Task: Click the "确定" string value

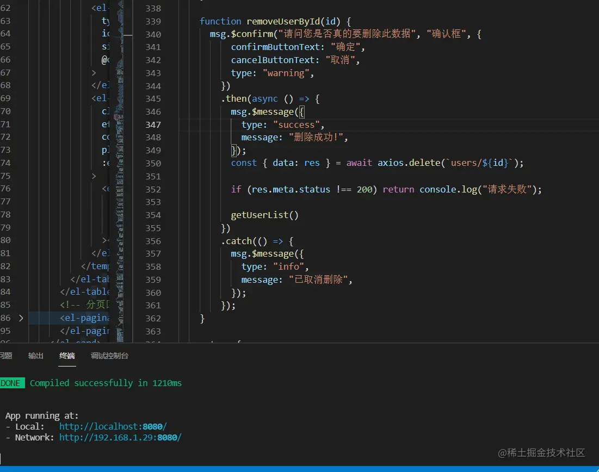Action: point(345,47)
